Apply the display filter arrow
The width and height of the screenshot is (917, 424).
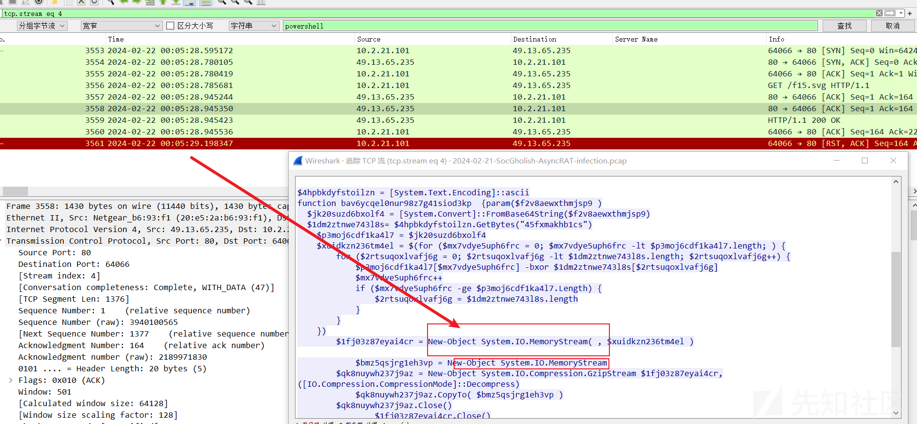point(890,14)
